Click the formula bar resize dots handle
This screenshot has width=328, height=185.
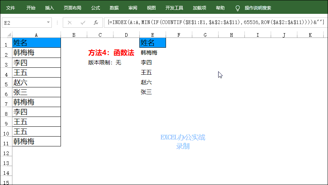pyautogui.click(x=57, y=23)
